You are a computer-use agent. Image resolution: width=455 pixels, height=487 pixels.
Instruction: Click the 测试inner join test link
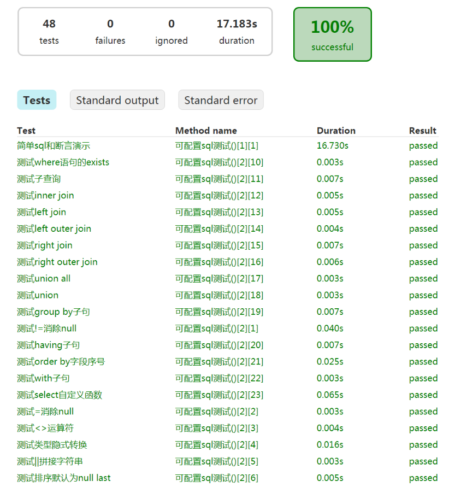[x=45, y=196]
